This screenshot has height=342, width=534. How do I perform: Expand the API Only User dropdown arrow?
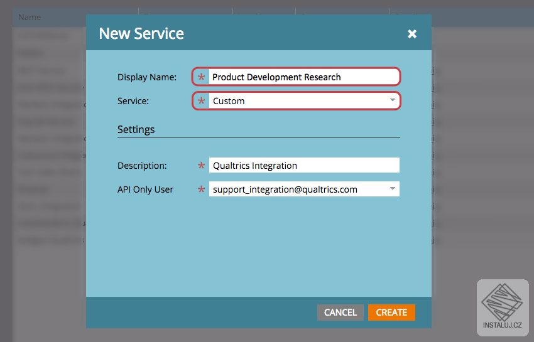tap(392, 188)
